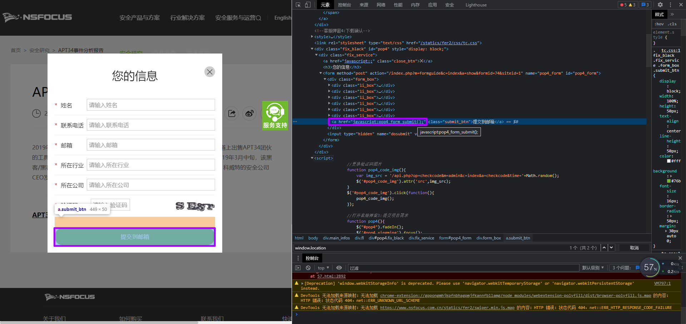Focus the 邮箱 email input field
Screen dimensions: 686x324
(x=151, y=145)
